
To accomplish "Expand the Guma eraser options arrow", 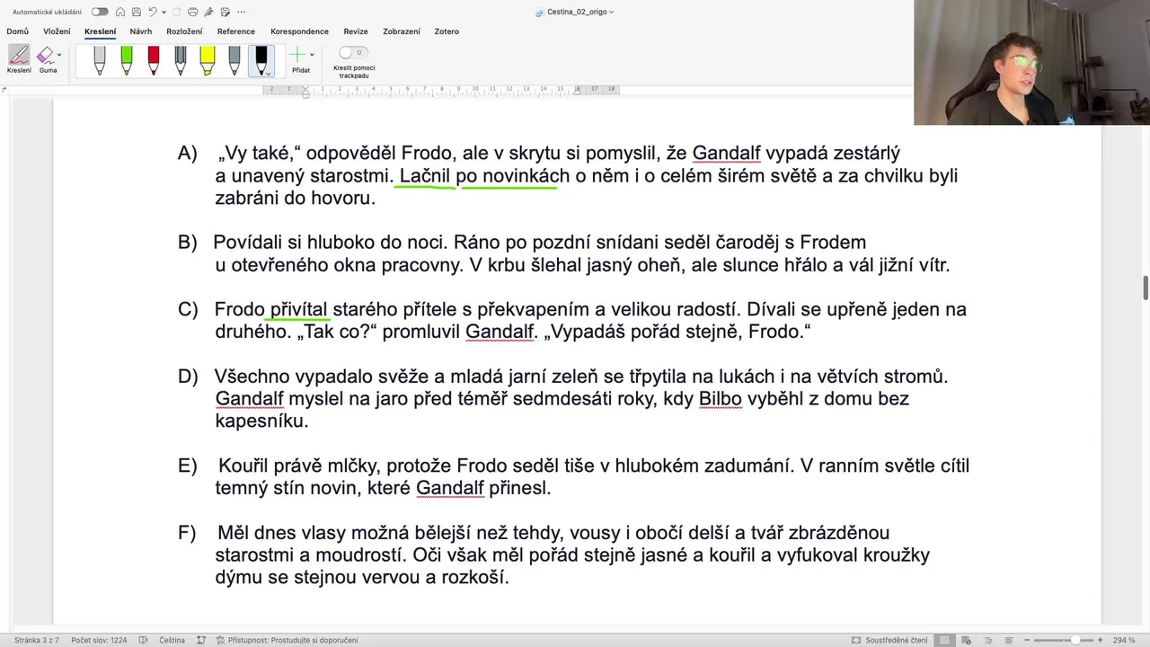I will (59, 55).
